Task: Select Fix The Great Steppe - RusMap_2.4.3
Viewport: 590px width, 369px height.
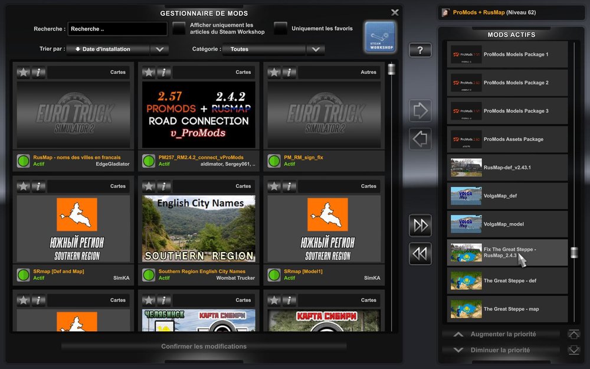Action: tap(507, 252)
